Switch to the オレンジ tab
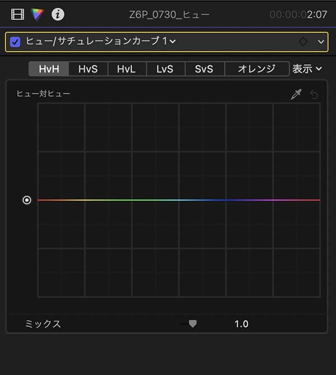336x375 pixels. (x=256, y=69)
